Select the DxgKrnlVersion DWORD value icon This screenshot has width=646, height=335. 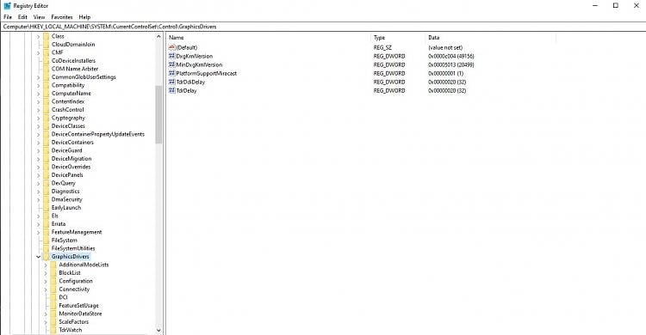coord(171,56)
